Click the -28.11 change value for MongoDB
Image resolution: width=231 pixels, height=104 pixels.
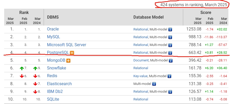pyautogui.click(x=222, y=60)
